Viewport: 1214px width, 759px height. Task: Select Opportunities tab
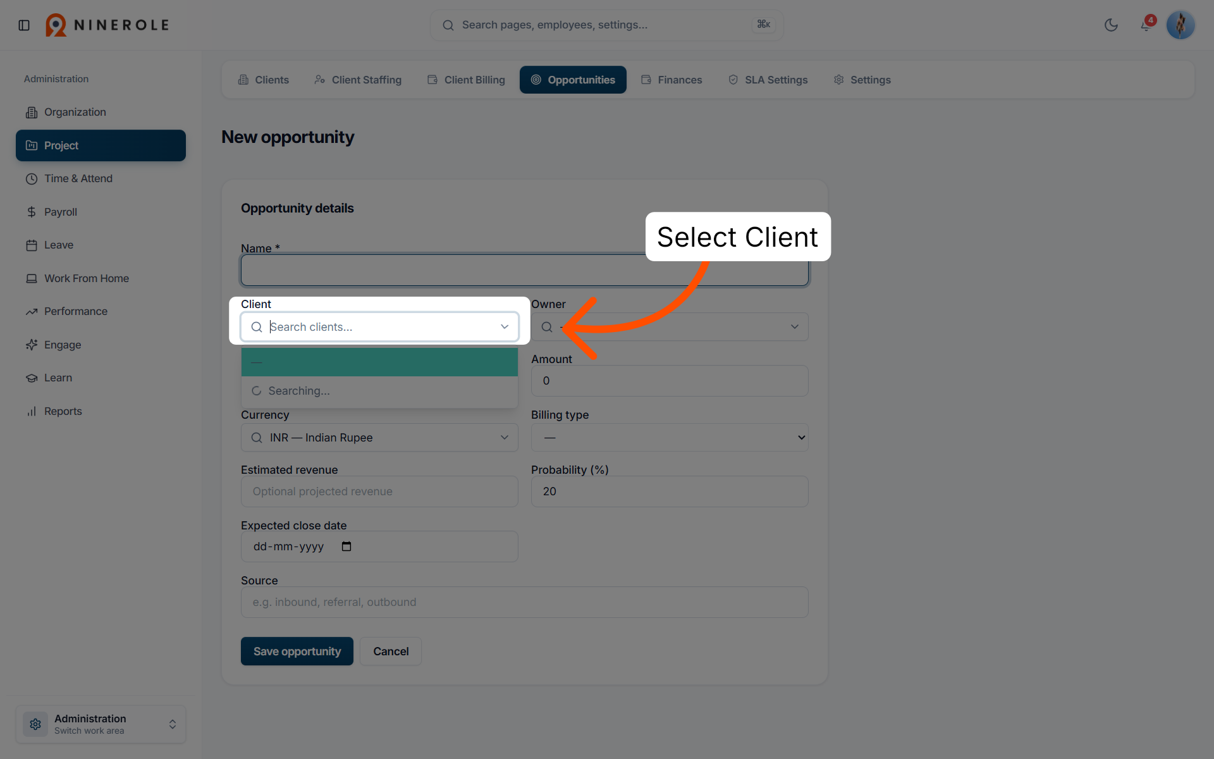point(573,80)
